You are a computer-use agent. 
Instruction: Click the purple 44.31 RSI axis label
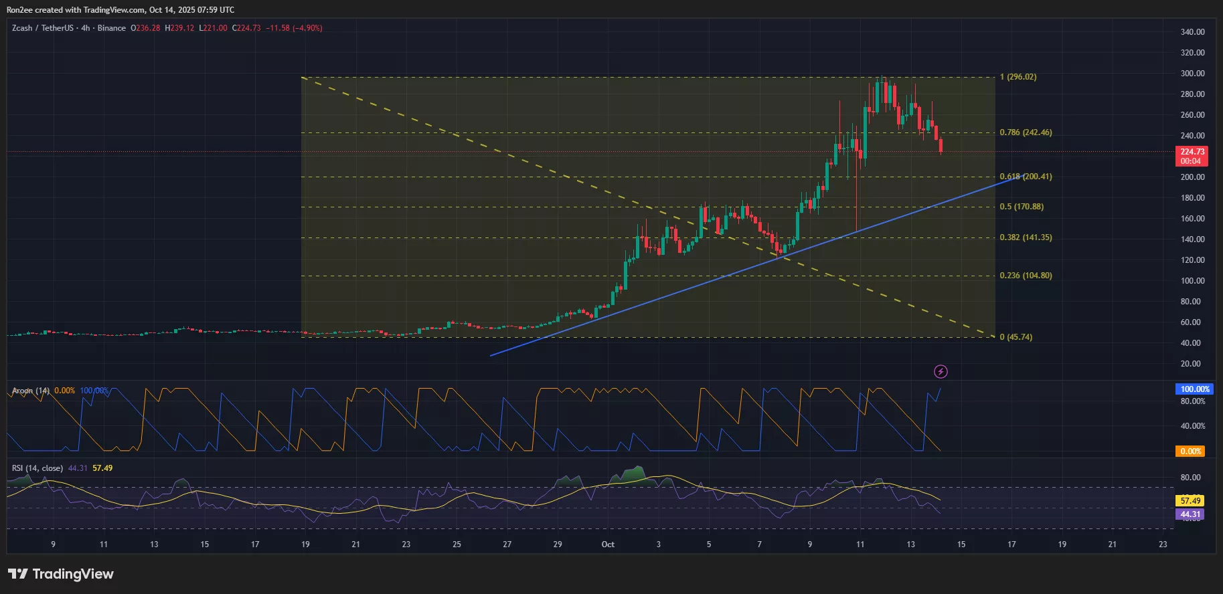tap(1190, 514)
